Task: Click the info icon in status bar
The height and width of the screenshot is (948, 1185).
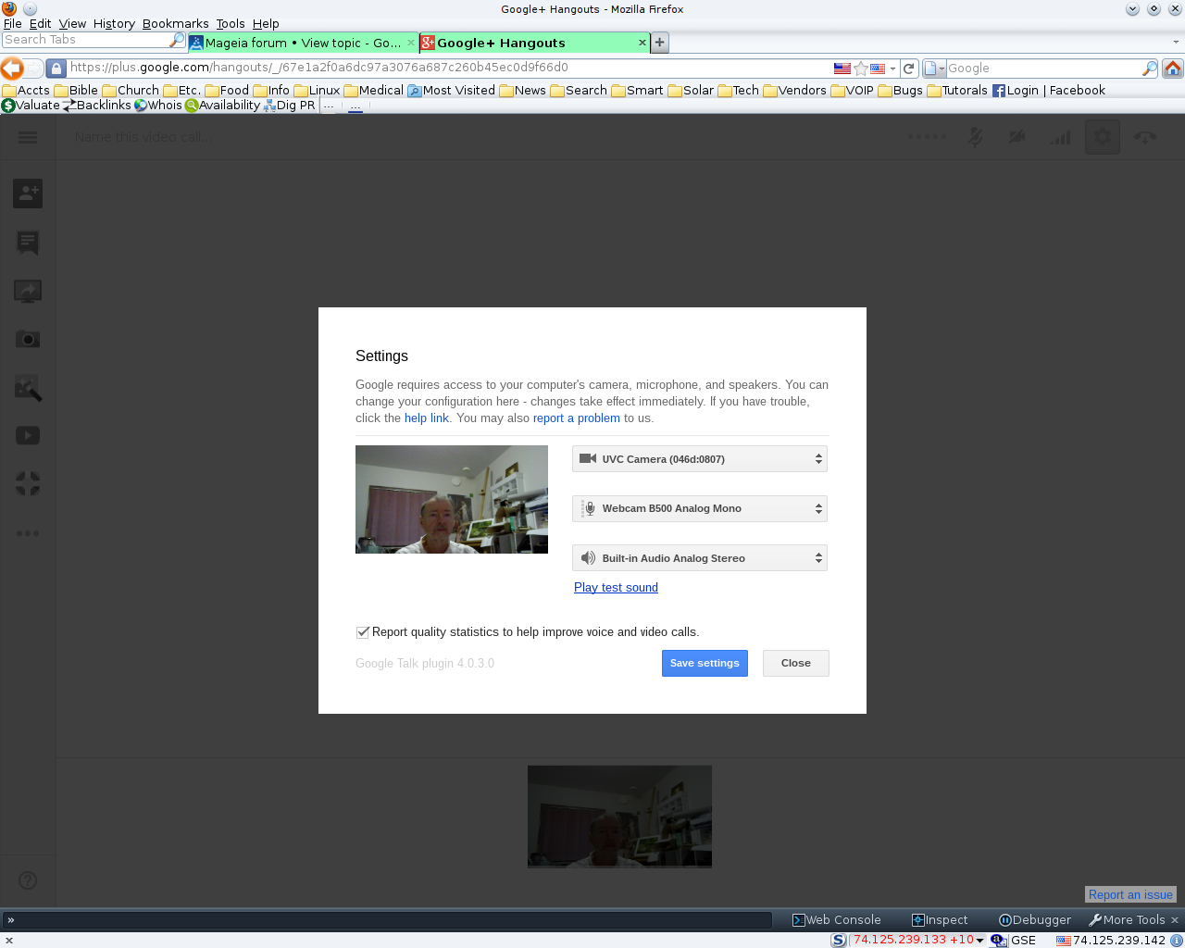Action: tap(1176, 940)
